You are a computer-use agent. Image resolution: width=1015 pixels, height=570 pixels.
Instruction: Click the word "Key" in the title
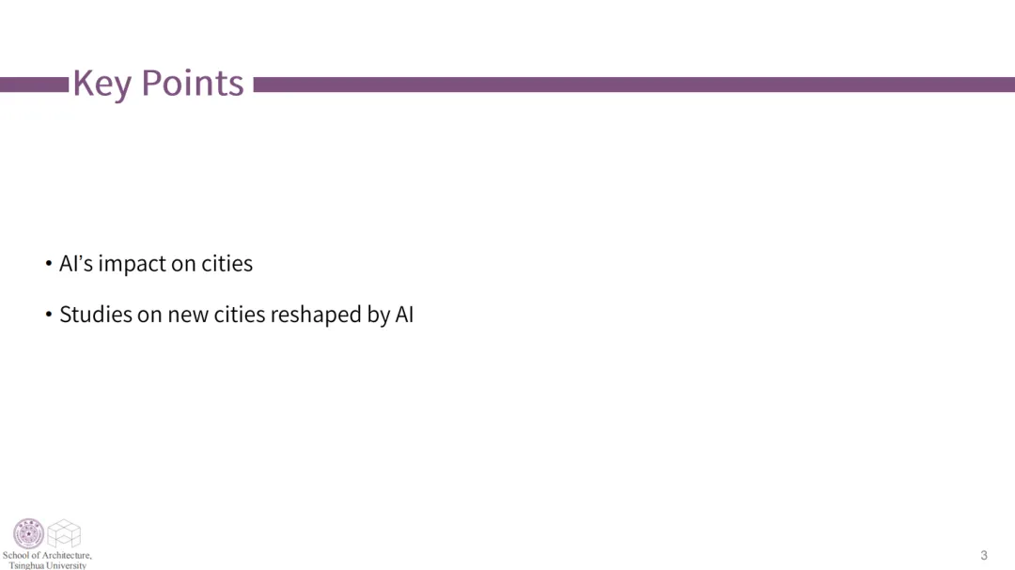[x=101, y=84]
